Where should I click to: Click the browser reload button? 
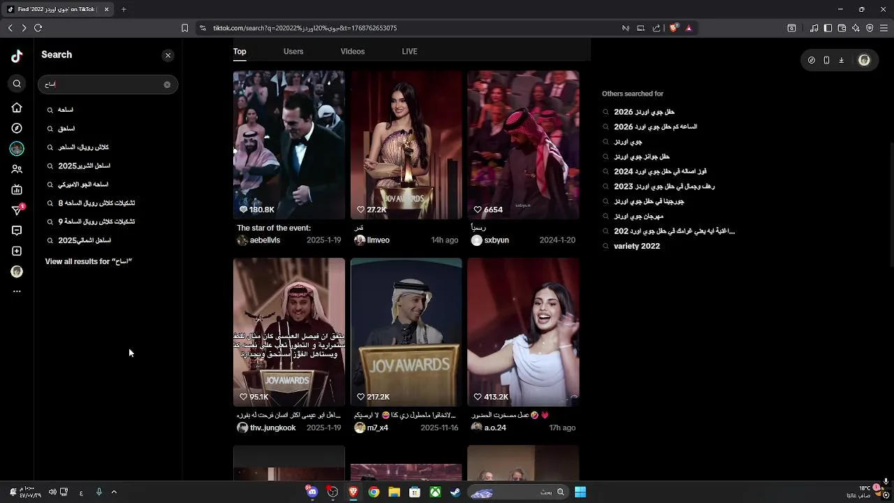click(38, 28)
